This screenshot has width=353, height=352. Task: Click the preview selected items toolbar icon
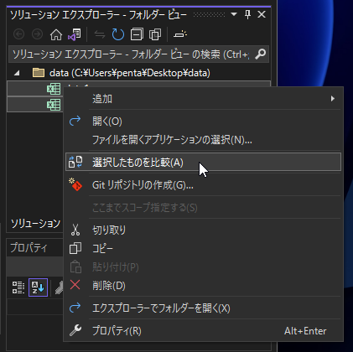click(180, 34)
